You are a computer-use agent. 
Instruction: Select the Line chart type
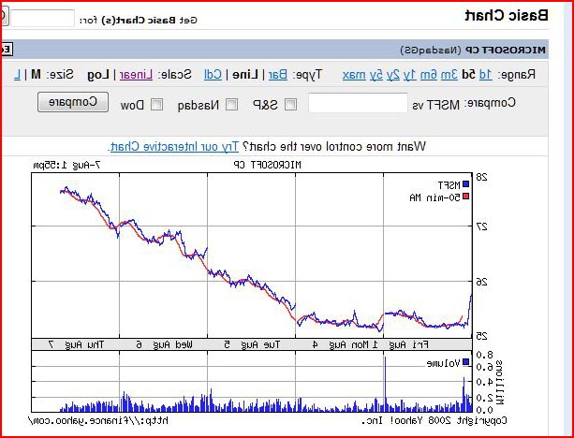[245, 75]
